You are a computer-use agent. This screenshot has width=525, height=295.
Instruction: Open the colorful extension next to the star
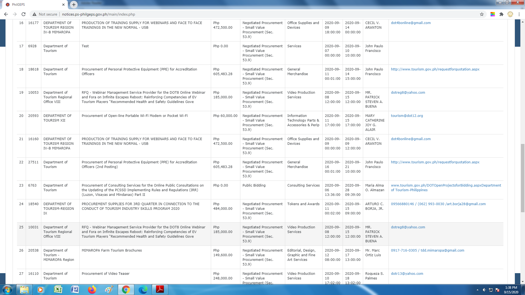click(493, 14)
